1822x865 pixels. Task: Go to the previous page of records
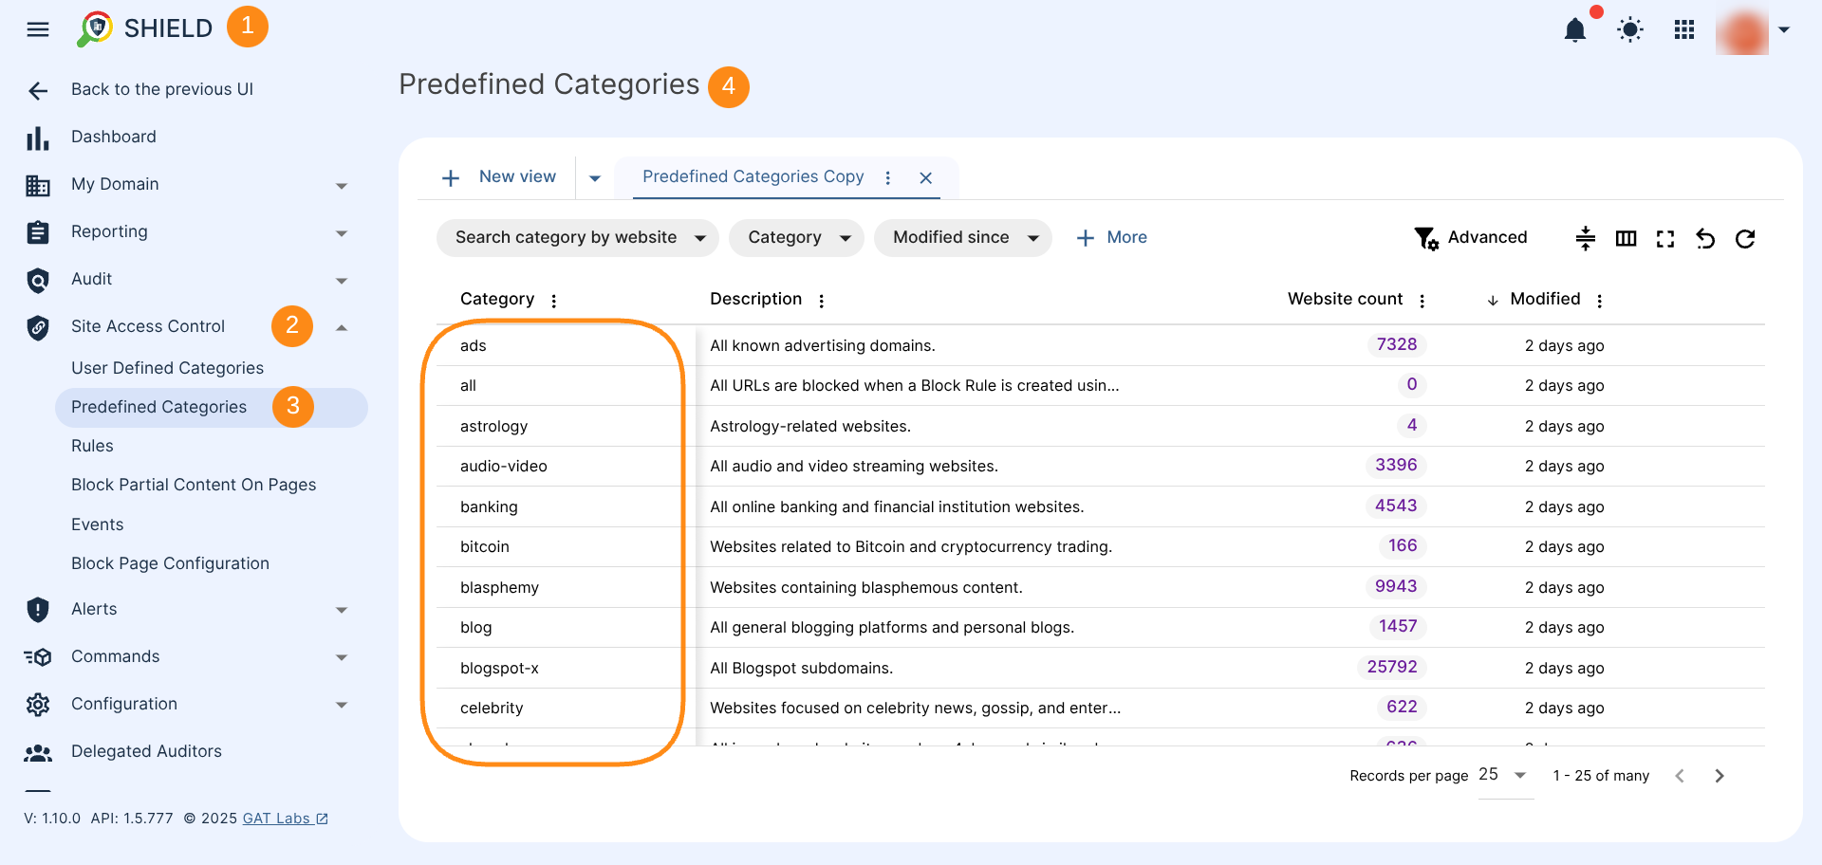[x=1680, y=776]
